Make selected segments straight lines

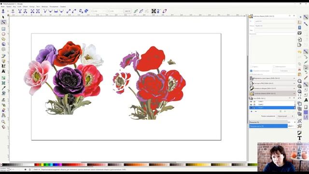tap(69, 11)
